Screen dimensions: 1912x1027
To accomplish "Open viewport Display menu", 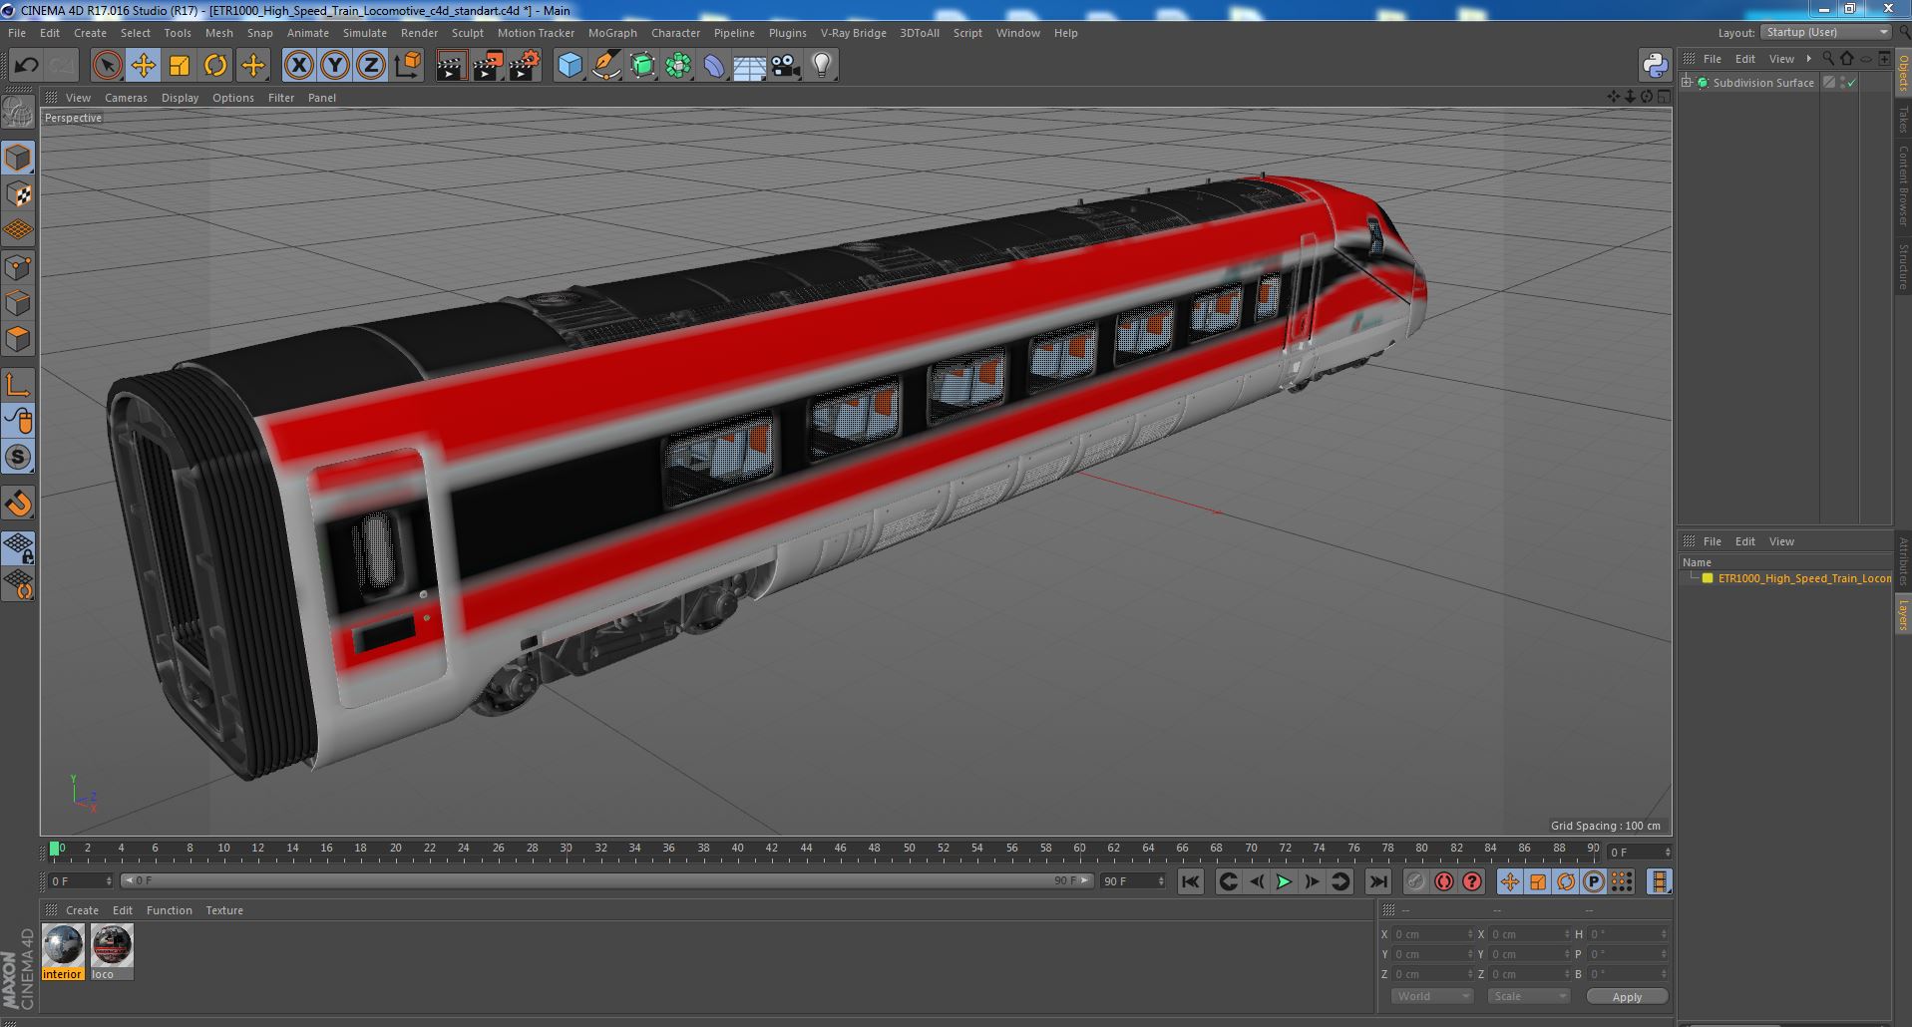I will coord(180,98).
